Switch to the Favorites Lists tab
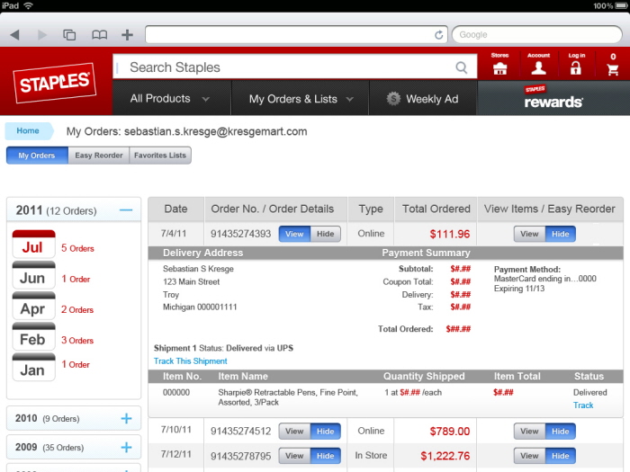This screenshot has width=630, height=472. pos(160,156)
